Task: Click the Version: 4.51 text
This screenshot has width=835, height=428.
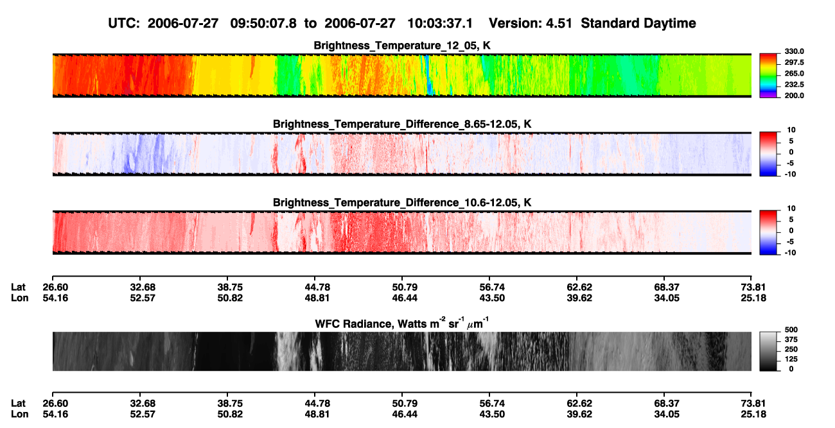Action: pyautogui.click(x=532, y=24)
